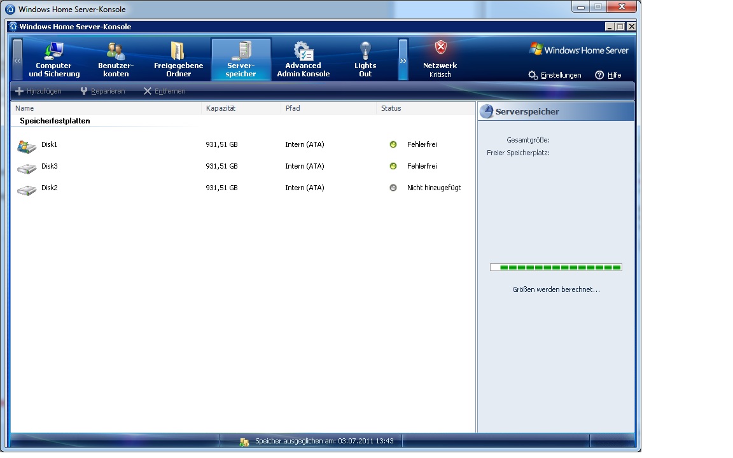Screen dimensions: 733x458
Task: Click Disk2's Nicht hinzugefügt status text
Action: tap(434, 188)
